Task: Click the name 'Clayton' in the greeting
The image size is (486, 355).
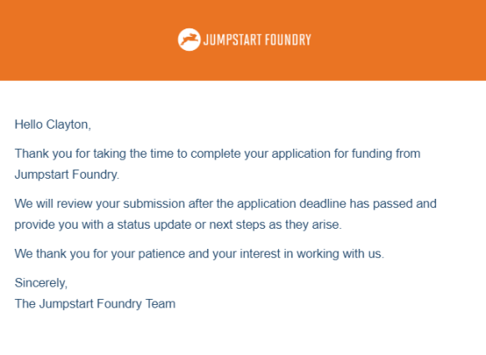Action: 68,124
